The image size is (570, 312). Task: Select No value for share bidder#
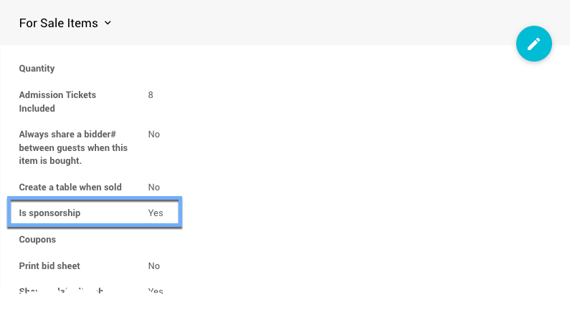153,134
